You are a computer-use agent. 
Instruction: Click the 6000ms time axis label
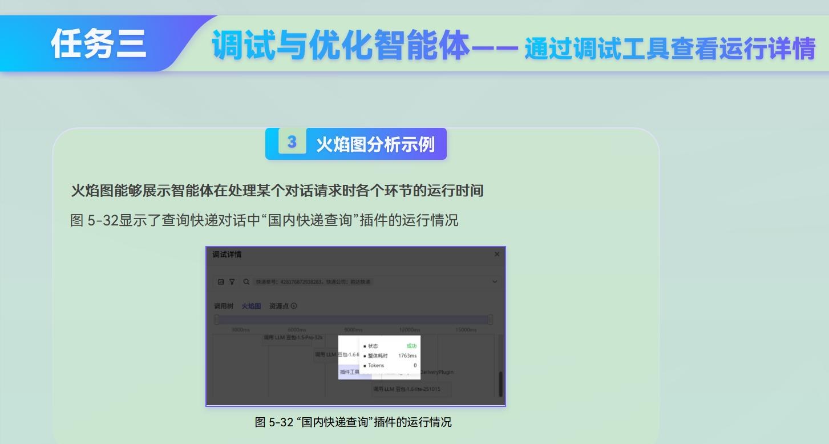[x=297, y=330]
